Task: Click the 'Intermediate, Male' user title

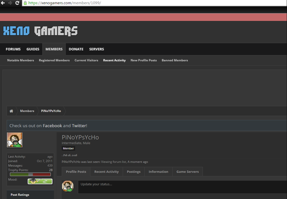Action: click(76, 143)
